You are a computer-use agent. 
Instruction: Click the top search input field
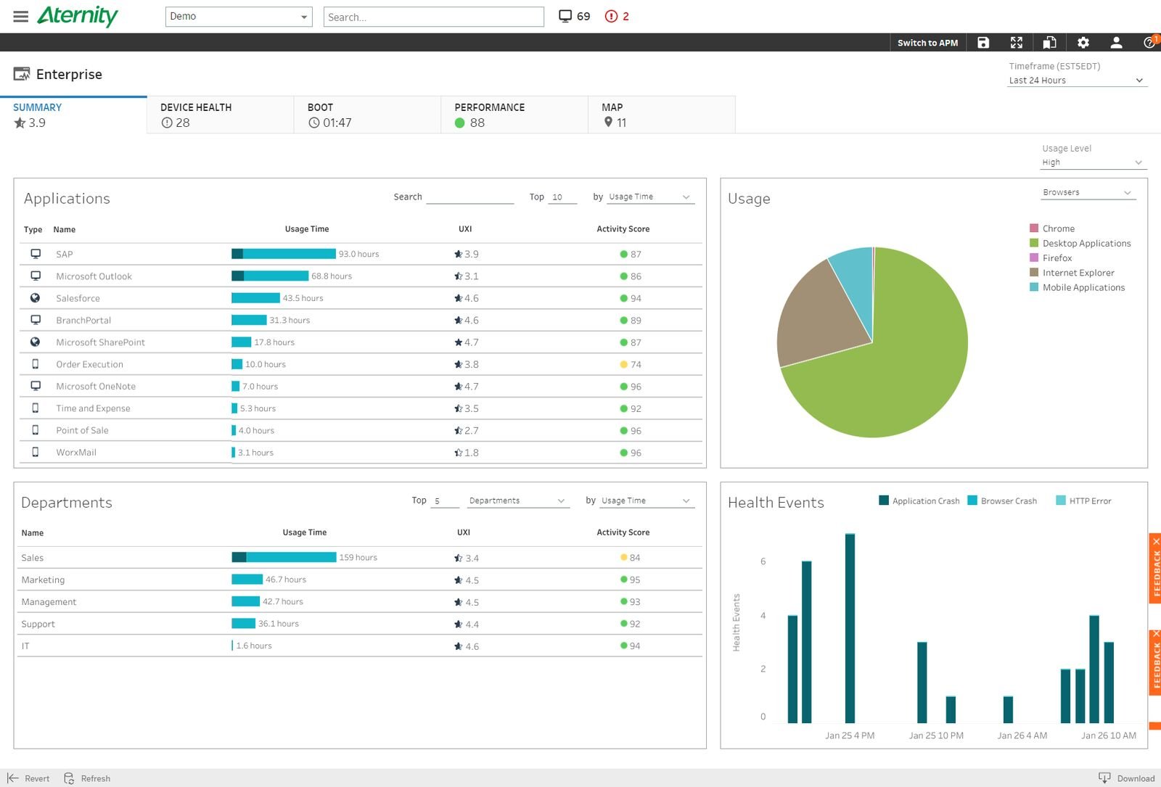tap(433, 17)
